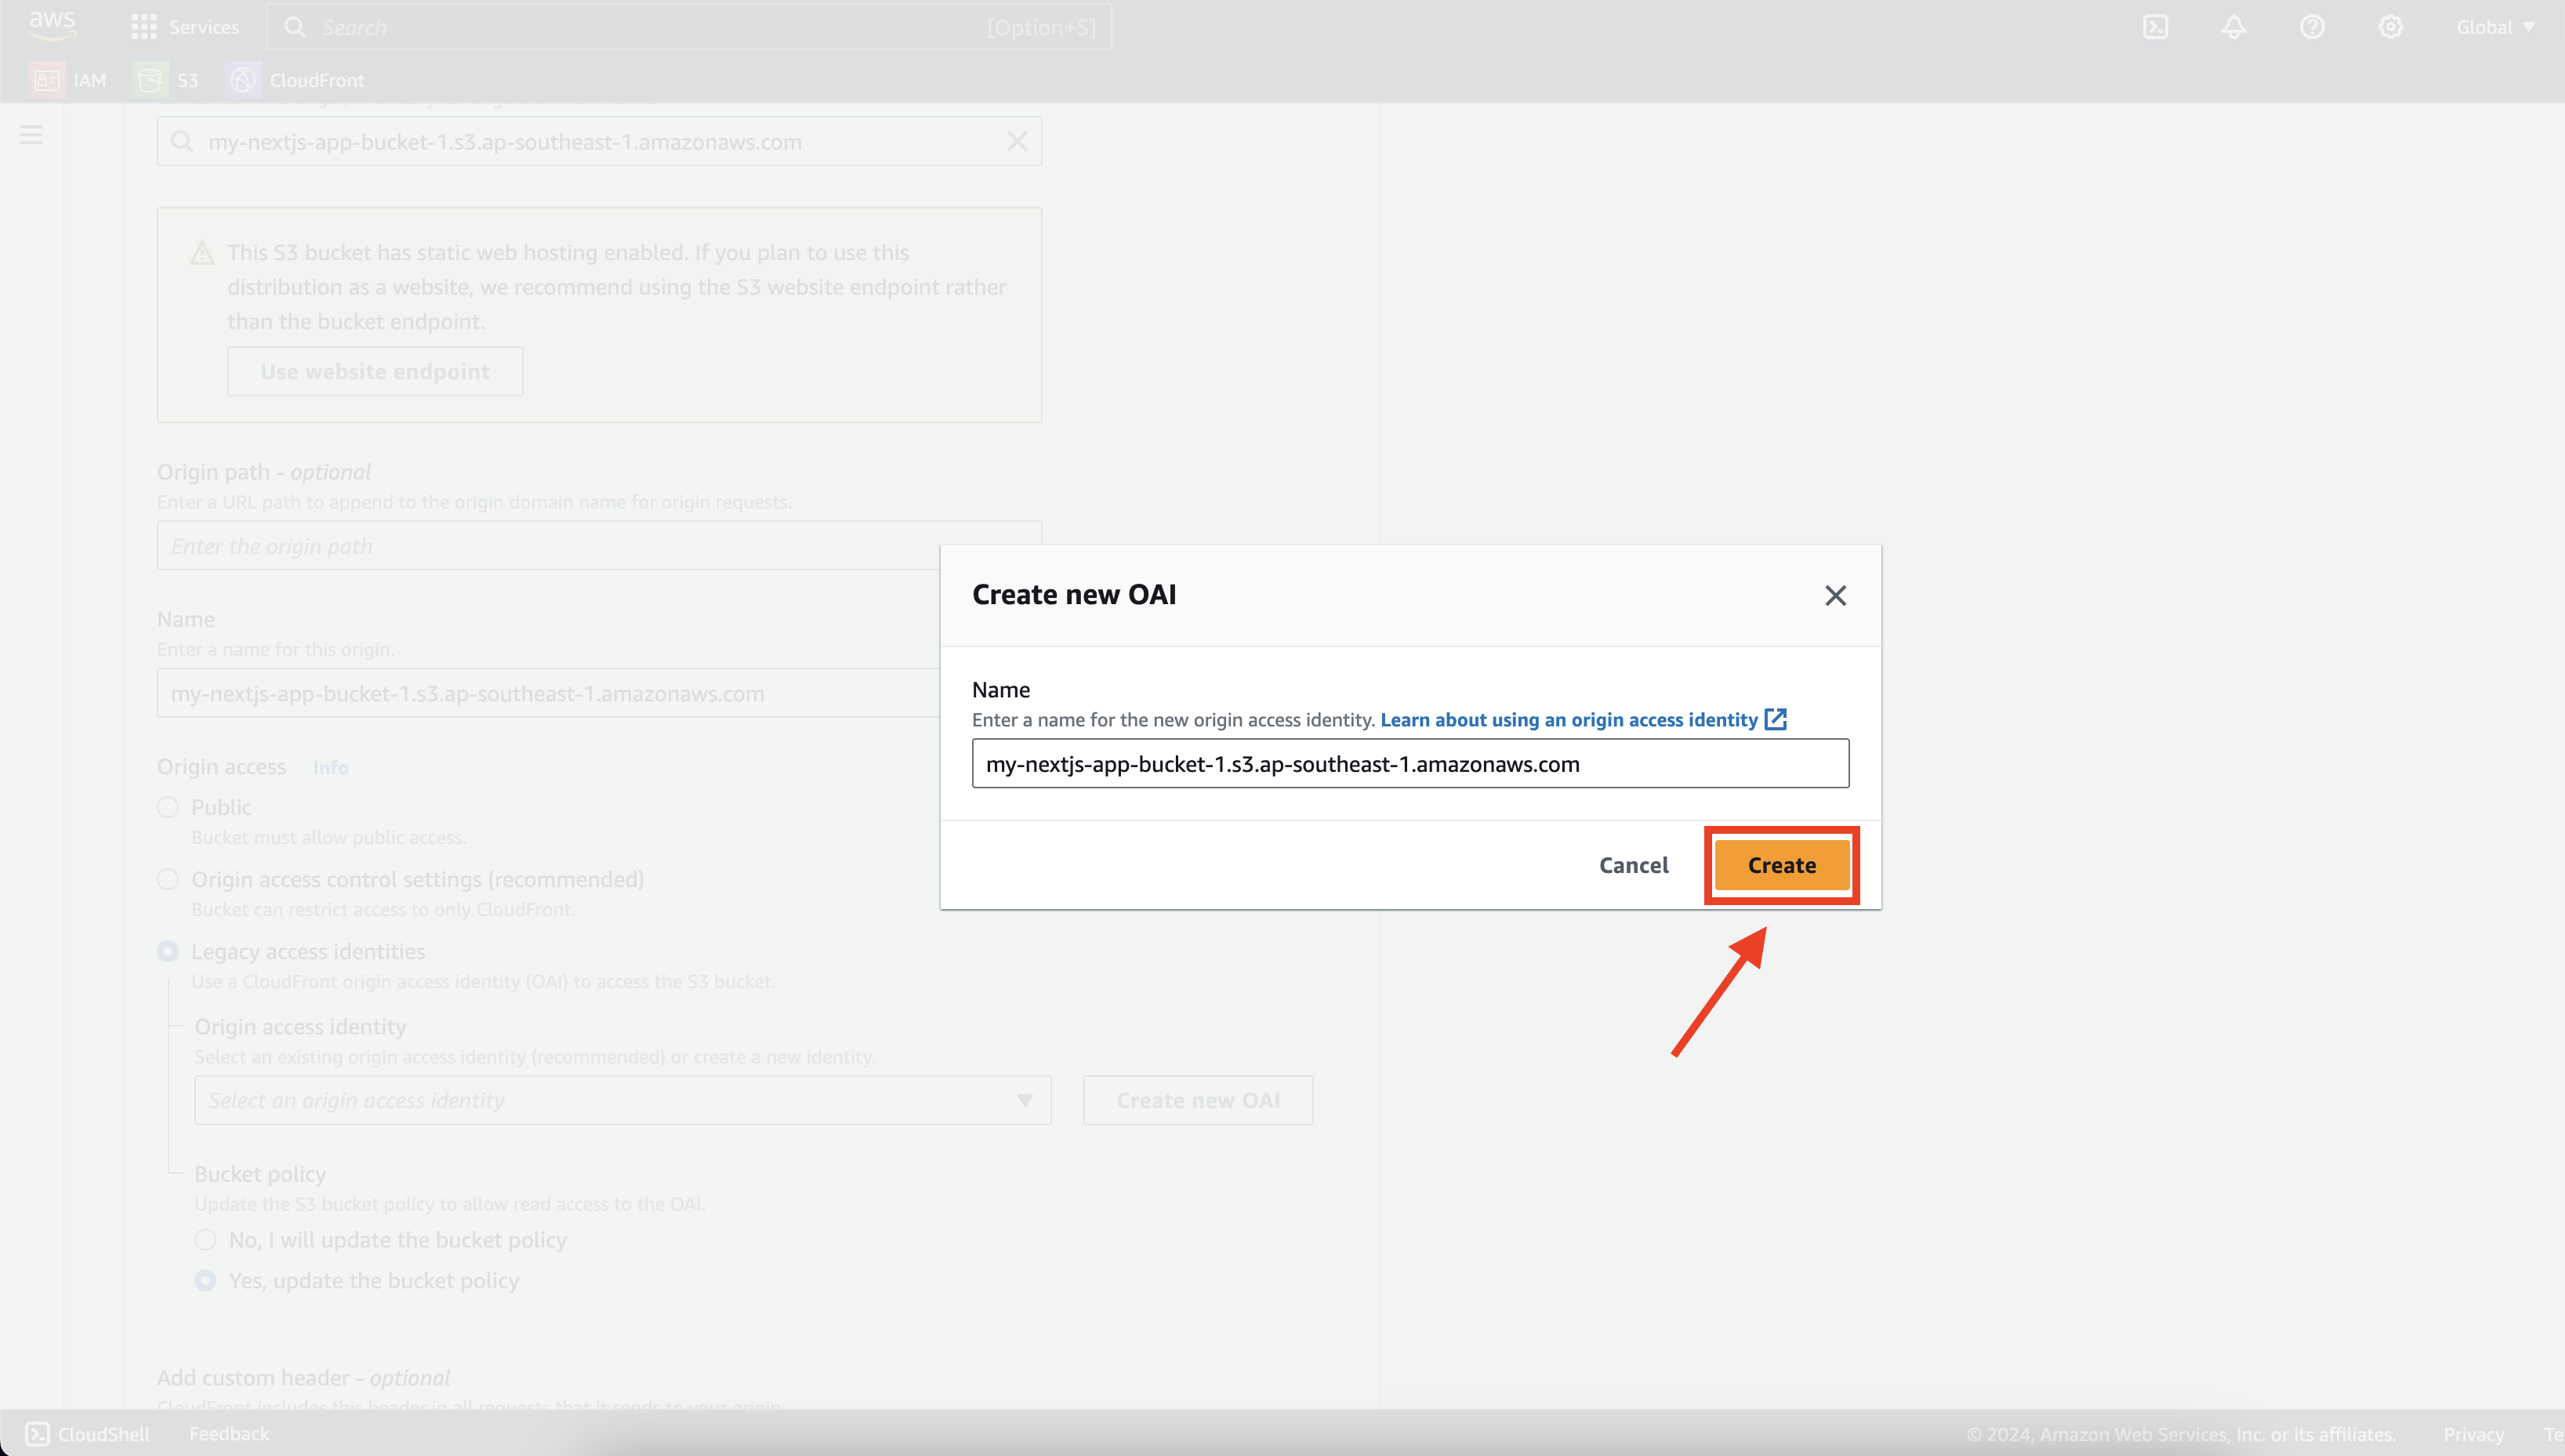Viewport: 2565px width, 1456px height.
Task: Open the Privacy footer link
Action: (x=2474, y=1434)
